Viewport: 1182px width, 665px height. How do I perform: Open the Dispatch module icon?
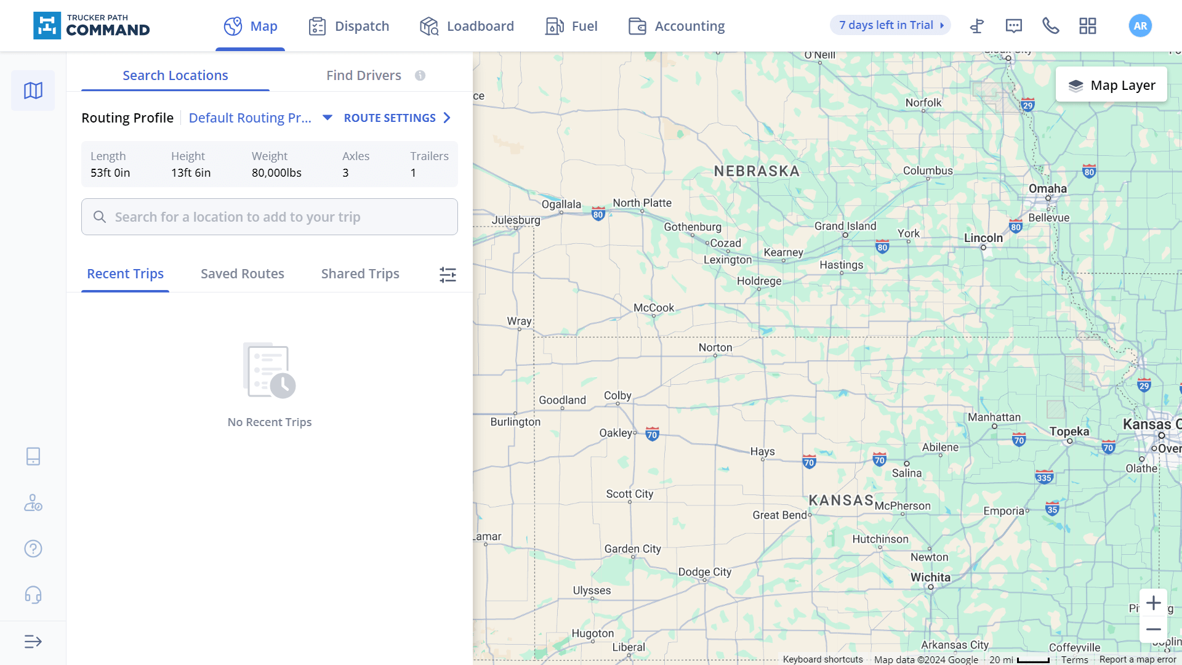pyautogui.click(x=318, y=26)
